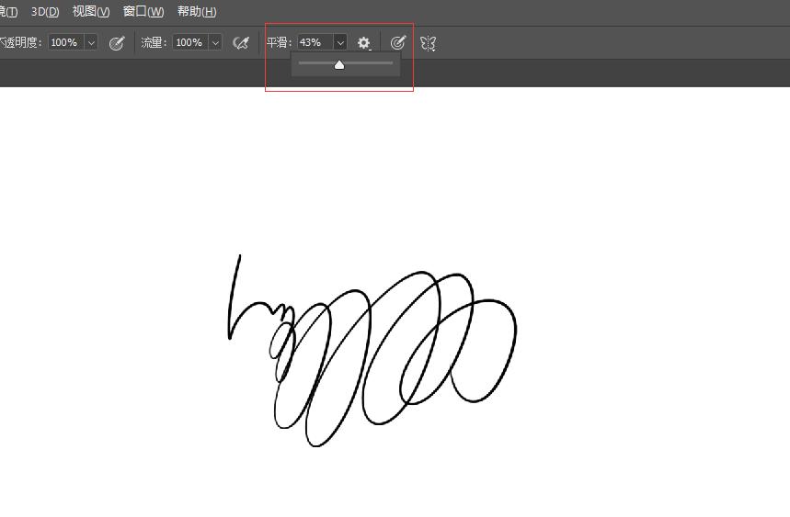Viewport: 790px width, 517px height.
Task: Open butterfly symmetry paint options
Action: (x=428, y=43)
